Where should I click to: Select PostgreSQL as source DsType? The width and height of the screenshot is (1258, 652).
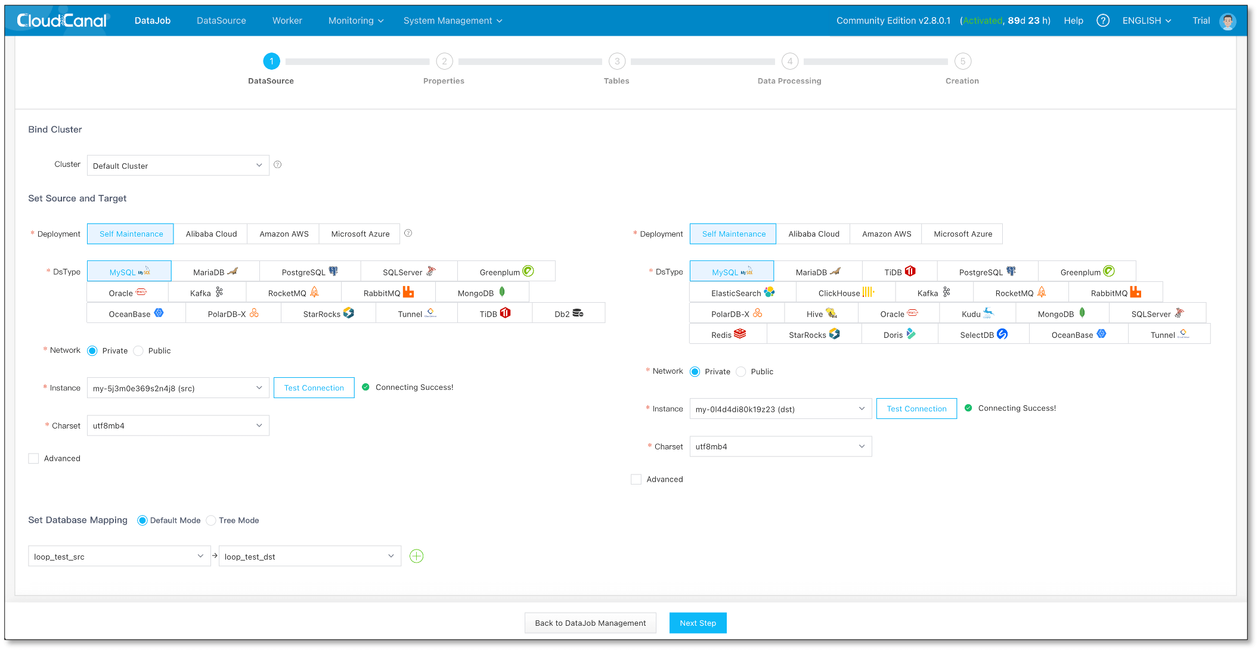(309, 272)
